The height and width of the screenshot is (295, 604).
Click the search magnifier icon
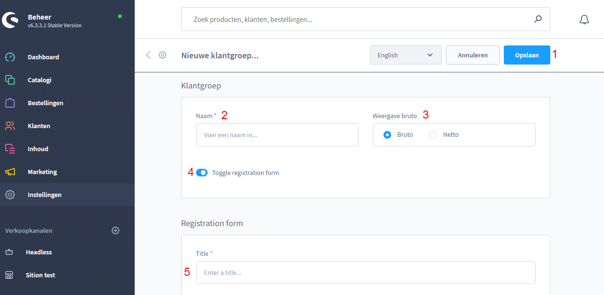click(538, 20)
